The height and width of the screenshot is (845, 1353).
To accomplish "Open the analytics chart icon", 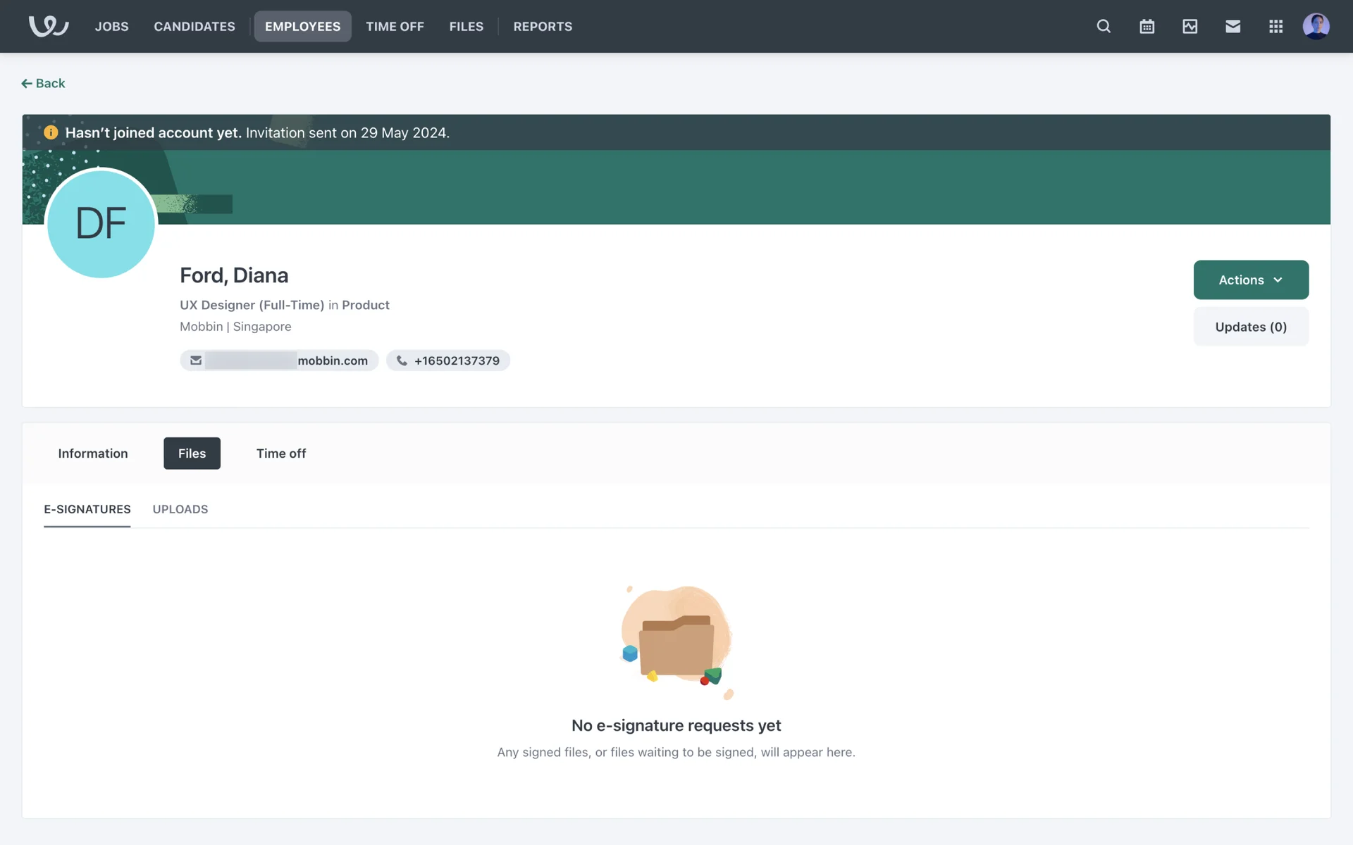I will 1190,26.
